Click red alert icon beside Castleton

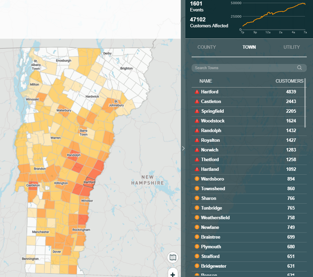[197, 102]
